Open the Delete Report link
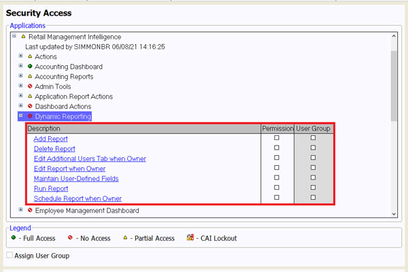The height and width of the screenshot is (272, 408). tap(54, 148)
